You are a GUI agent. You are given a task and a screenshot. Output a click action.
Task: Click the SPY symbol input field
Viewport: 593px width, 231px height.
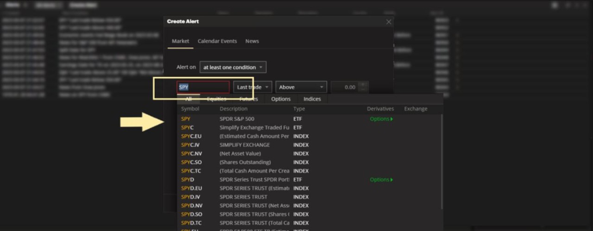coord(203,87)
